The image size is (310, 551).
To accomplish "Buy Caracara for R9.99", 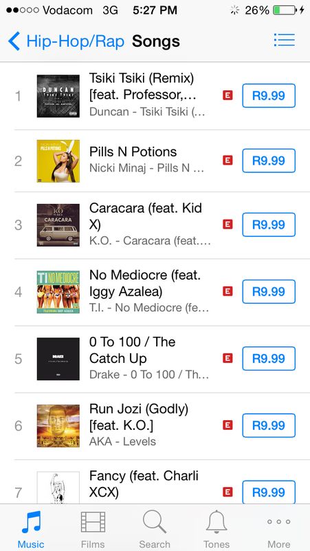I will point(269,225).
